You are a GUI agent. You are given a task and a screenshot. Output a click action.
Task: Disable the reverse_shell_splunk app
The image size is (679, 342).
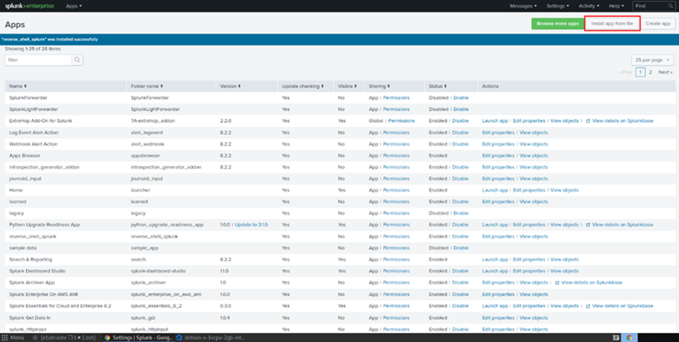point(461,237)
